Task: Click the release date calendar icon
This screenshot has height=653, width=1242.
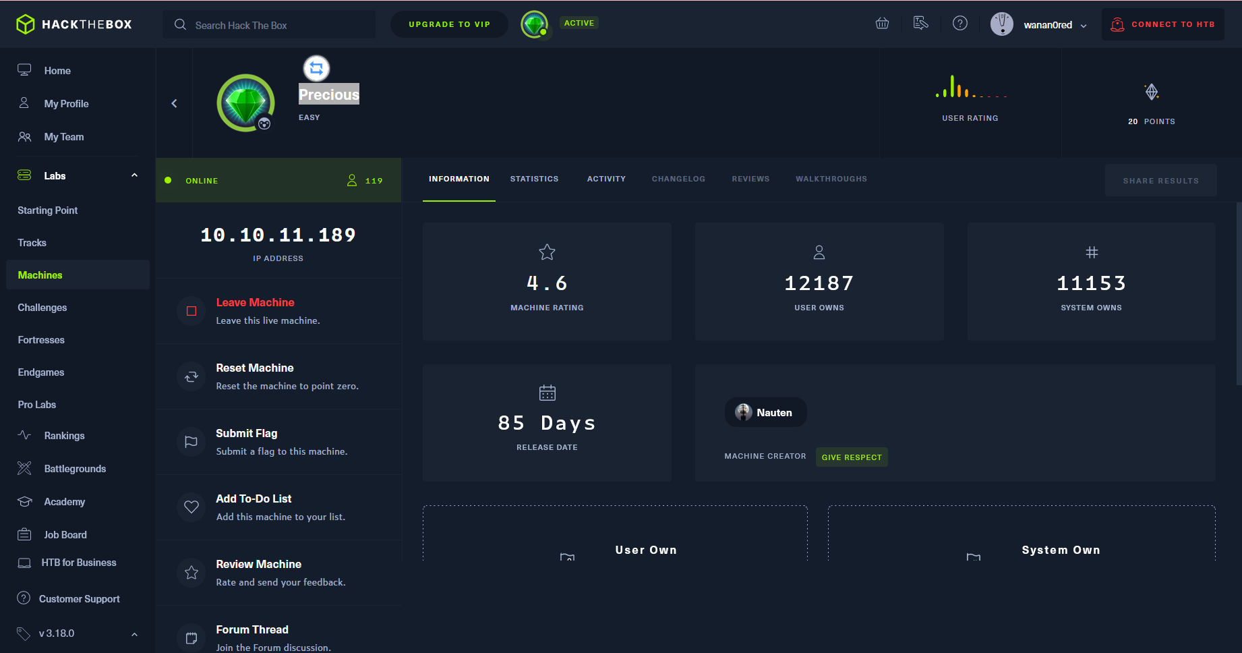Action: point(548,393)
